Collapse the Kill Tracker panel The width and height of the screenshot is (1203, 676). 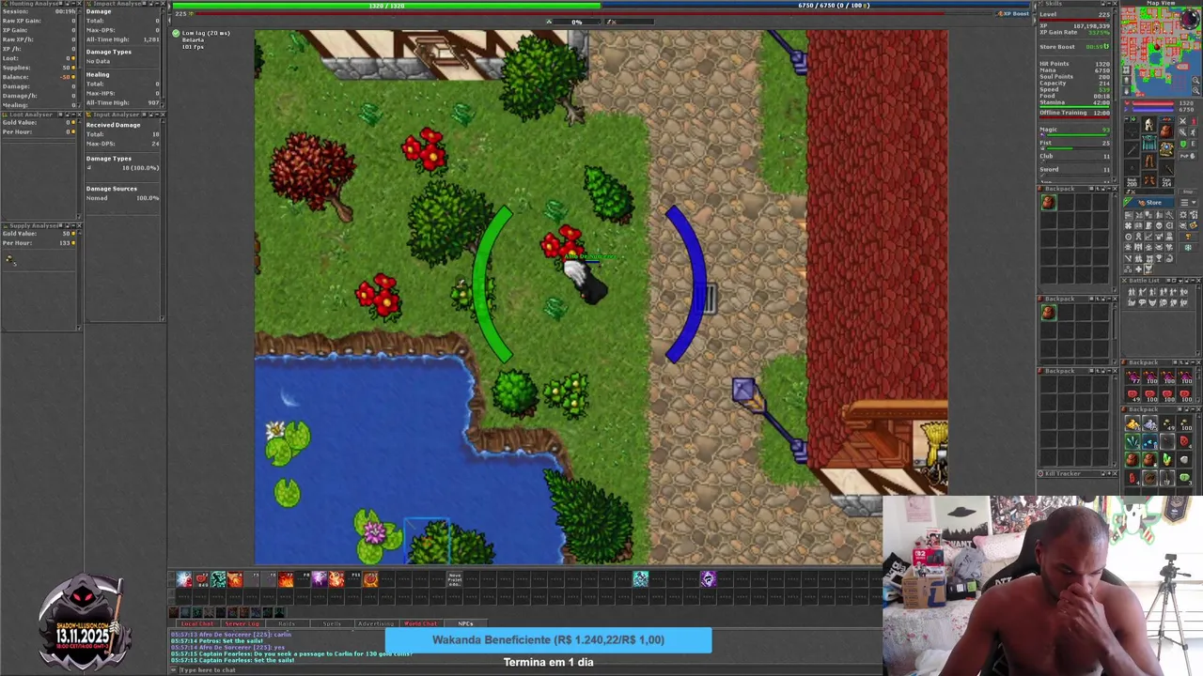click(1109, 473)
